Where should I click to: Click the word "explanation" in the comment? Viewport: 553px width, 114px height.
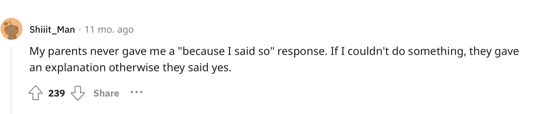click(75, 68)
